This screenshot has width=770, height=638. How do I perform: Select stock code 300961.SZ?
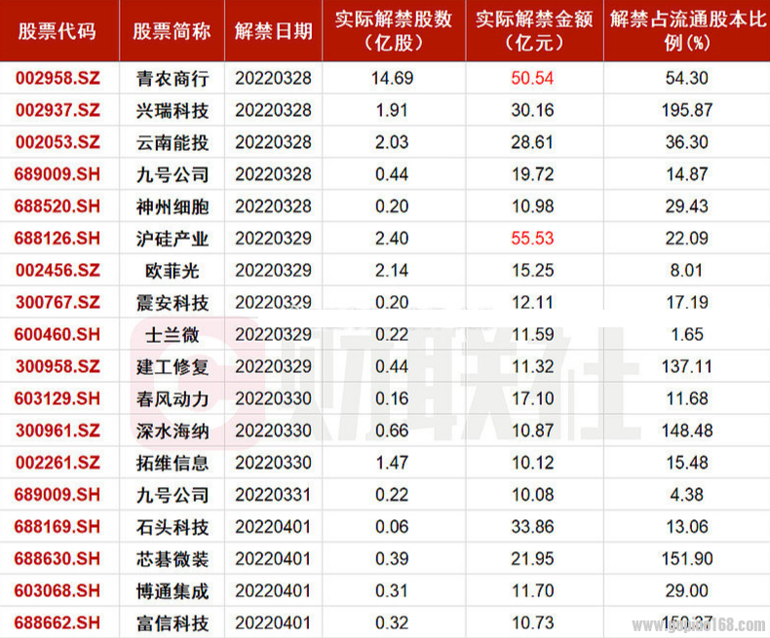pos(58,431)
